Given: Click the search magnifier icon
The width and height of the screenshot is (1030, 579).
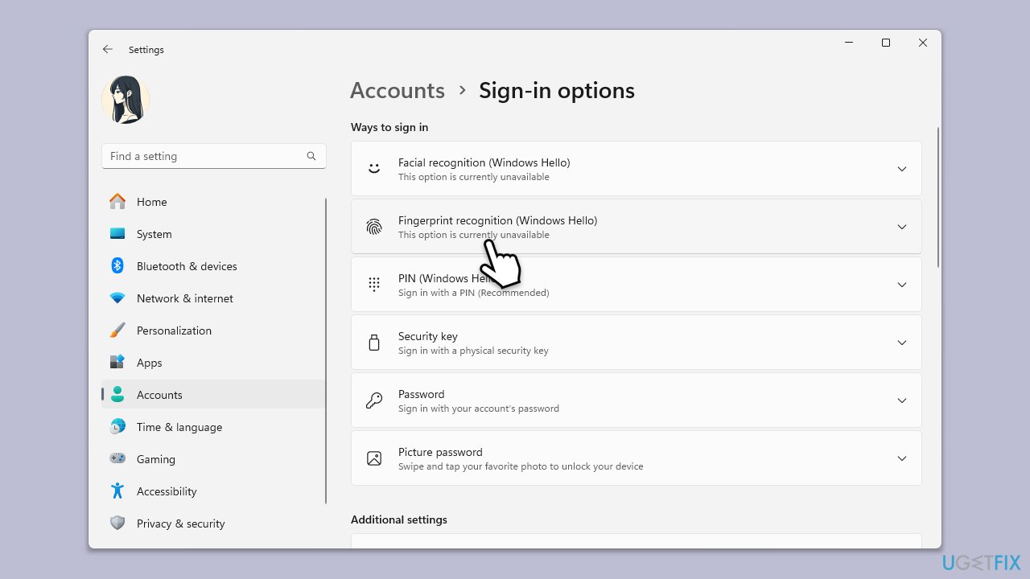Looking at the screenshot, I should coord(311,156).
